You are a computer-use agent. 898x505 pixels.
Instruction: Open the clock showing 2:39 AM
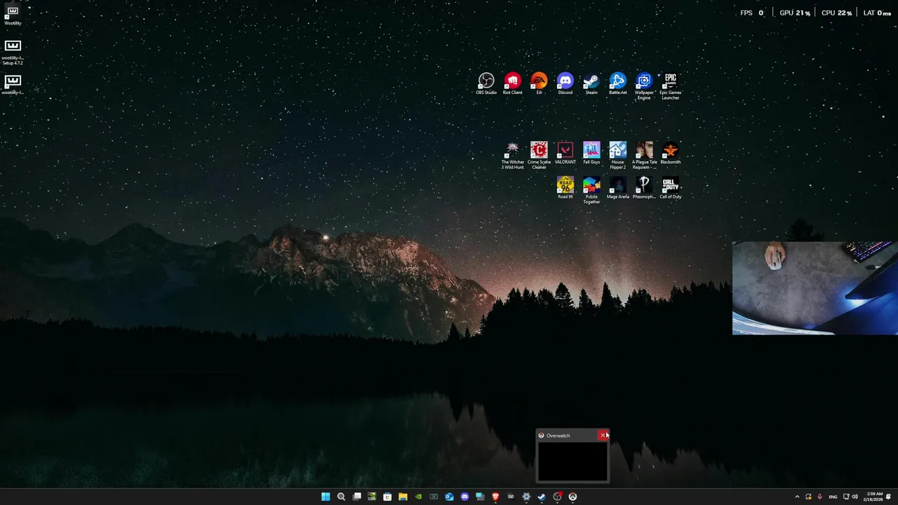(x=873, y=497)
